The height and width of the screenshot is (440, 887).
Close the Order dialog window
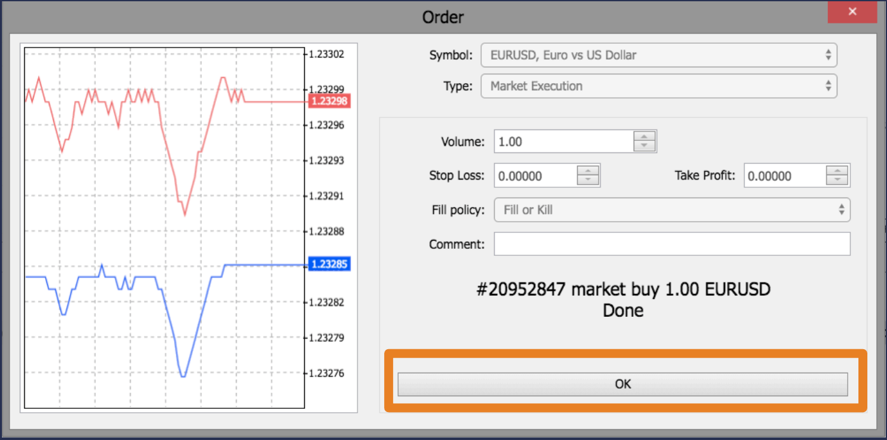(x=851, y=11)
